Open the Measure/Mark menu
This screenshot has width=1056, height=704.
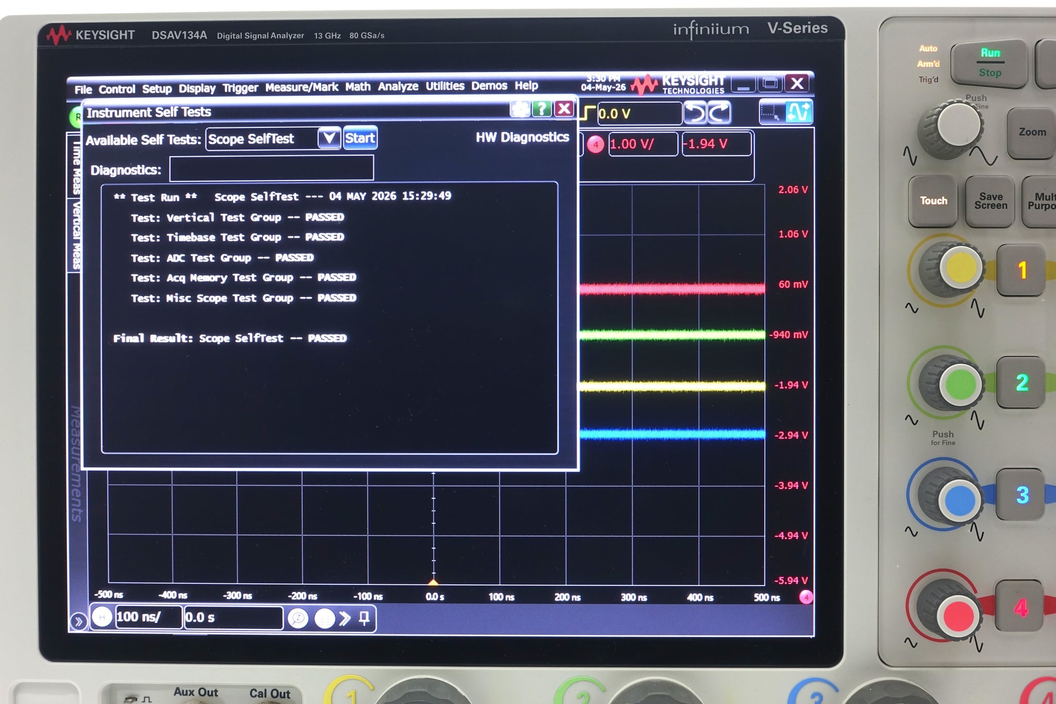[x=302, y=87]
